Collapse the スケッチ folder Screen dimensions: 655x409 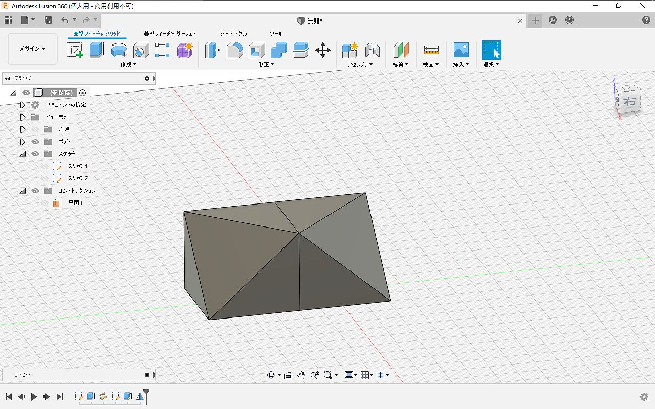23,154
